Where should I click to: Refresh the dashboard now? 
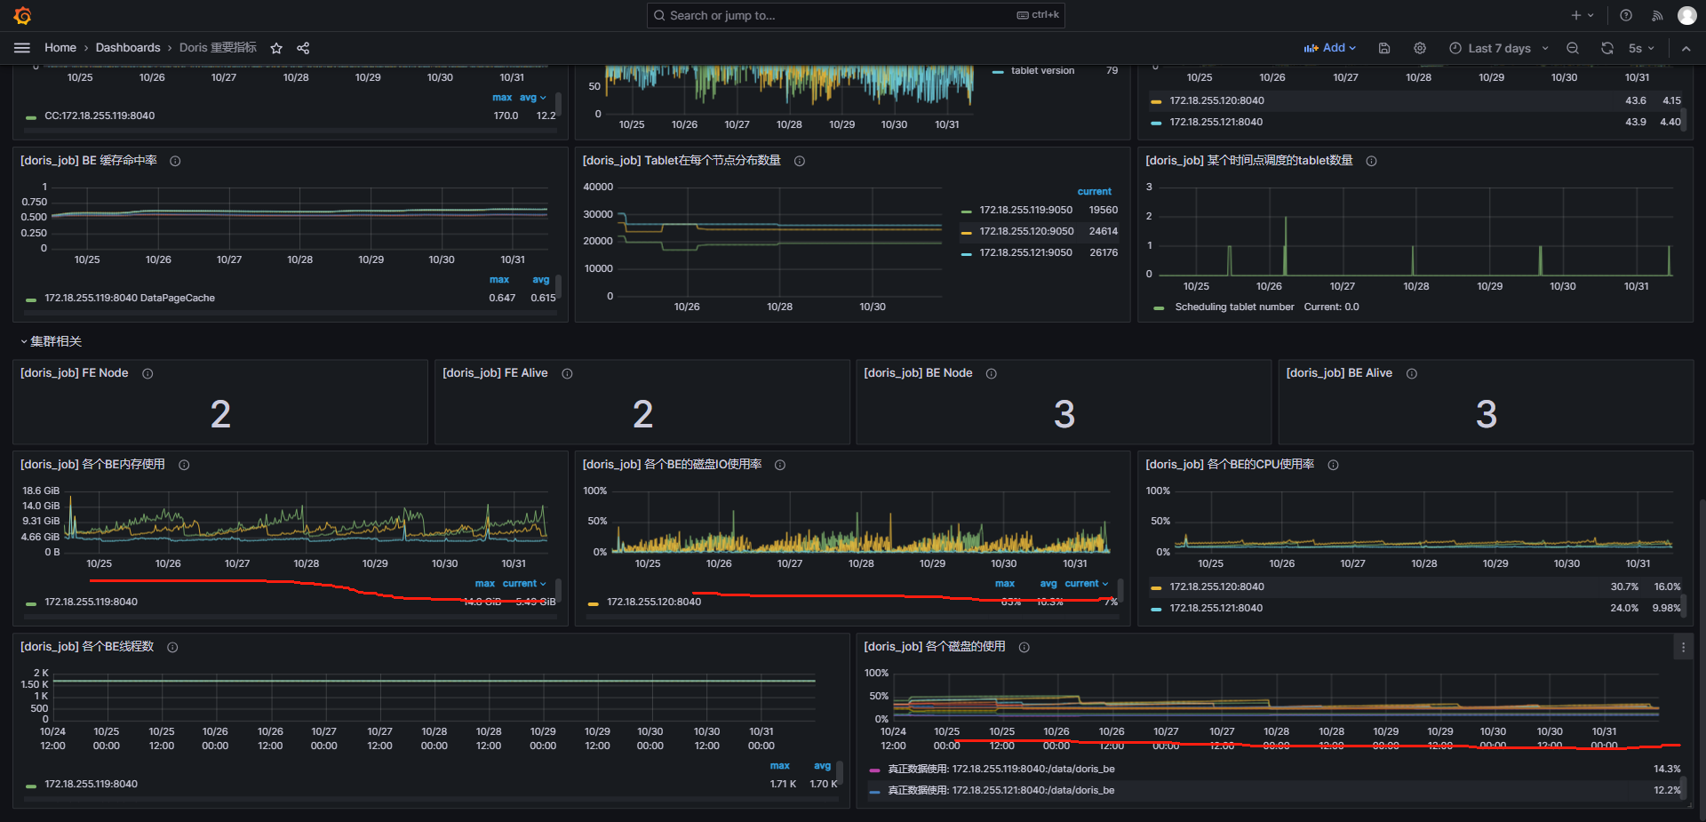(x=1607, y=48)
